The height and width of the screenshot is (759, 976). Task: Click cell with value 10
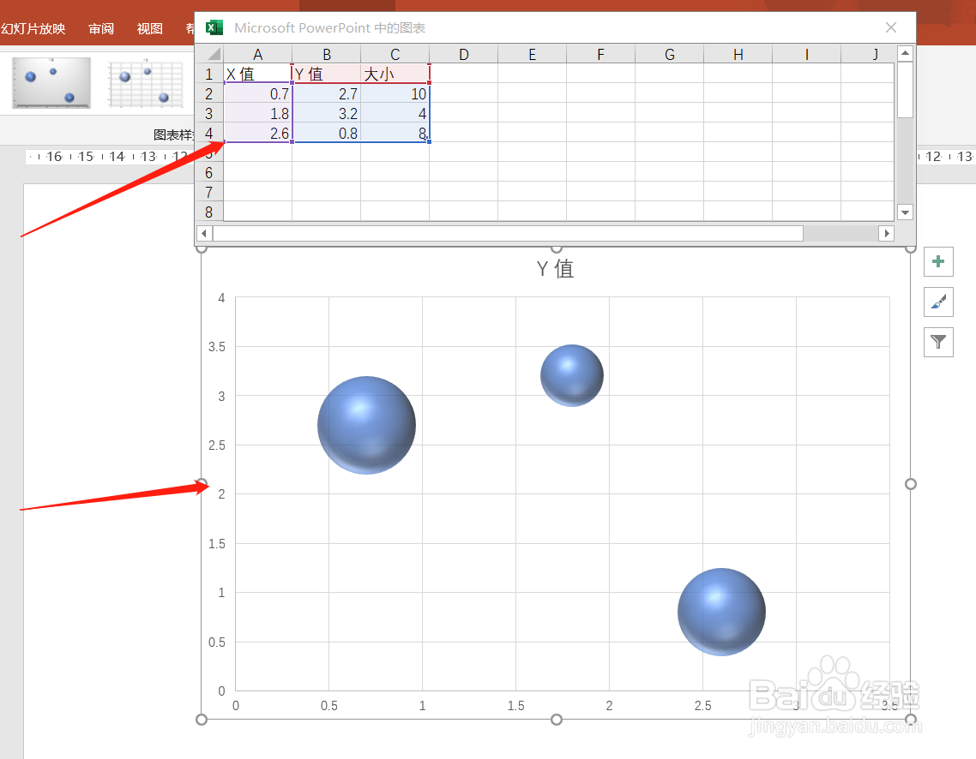[395, 93]
